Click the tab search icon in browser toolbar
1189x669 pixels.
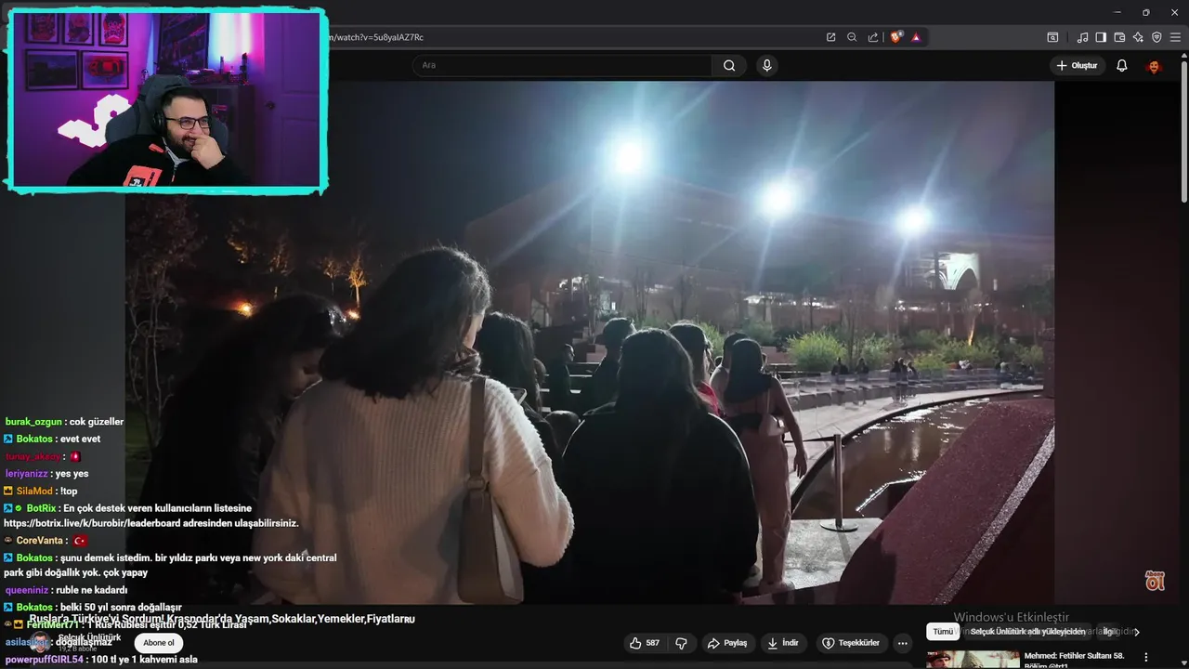(1052, 37)
